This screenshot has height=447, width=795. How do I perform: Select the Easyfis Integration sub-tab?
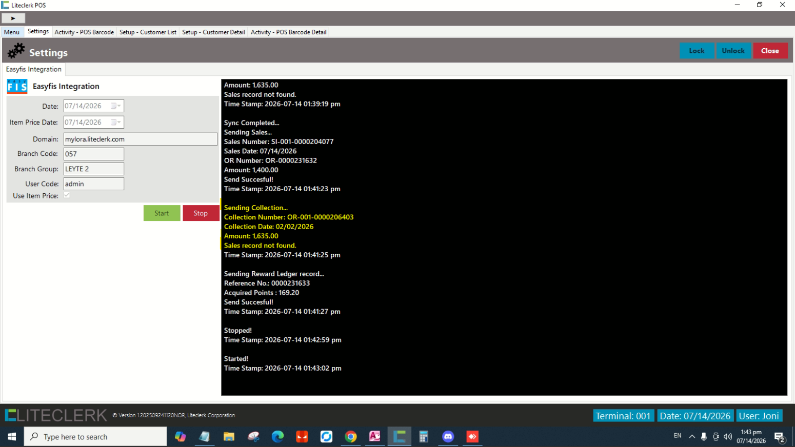pos(34,69)
